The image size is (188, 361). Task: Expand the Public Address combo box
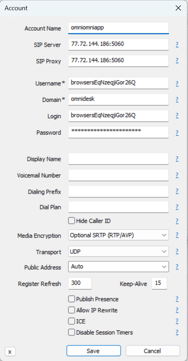coord(118,267)
